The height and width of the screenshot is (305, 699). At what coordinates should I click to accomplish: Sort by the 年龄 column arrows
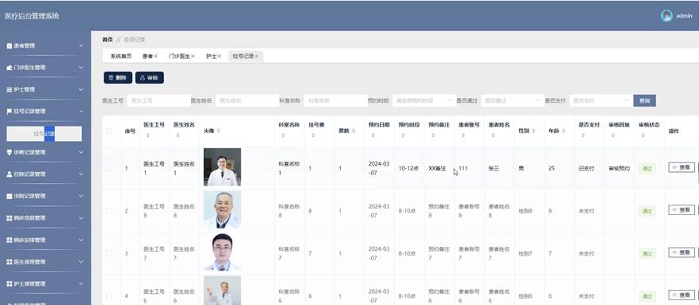[564, 131]
